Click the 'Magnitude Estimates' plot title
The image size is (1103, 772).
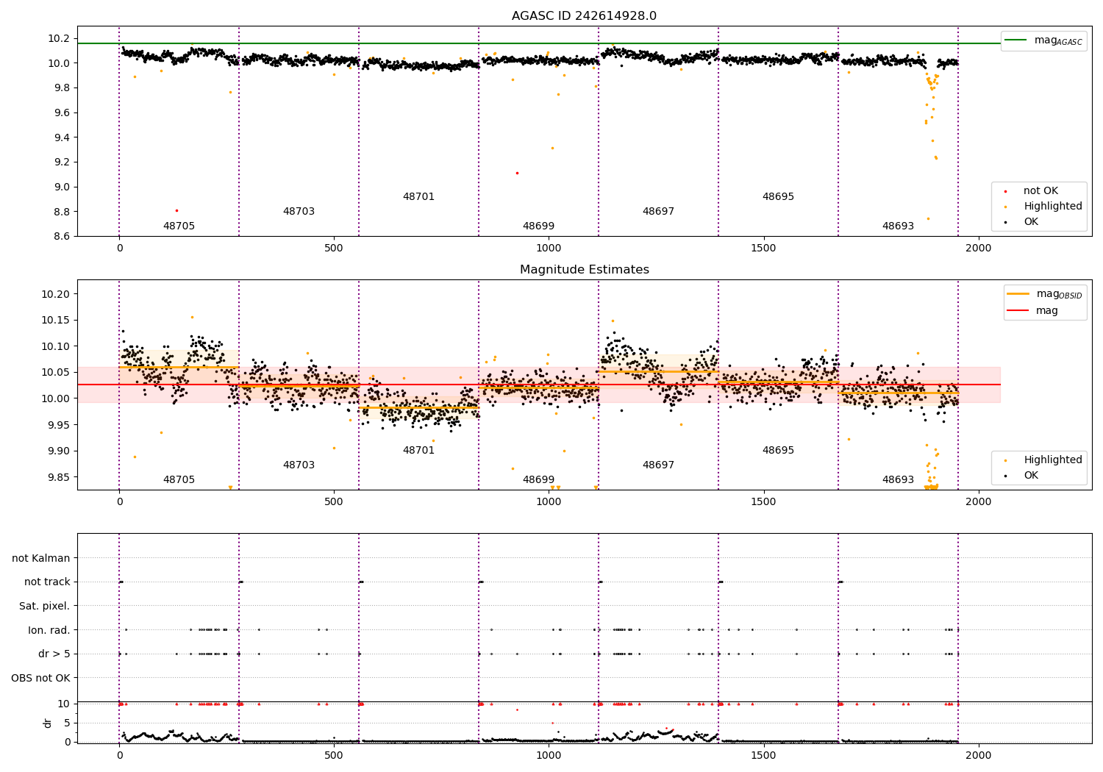pyautogui.click(x=584, y=269)
